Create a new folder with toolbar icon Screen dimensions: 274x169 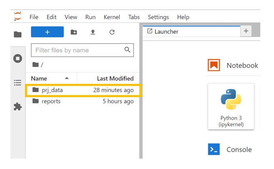(x=74, y=32)
